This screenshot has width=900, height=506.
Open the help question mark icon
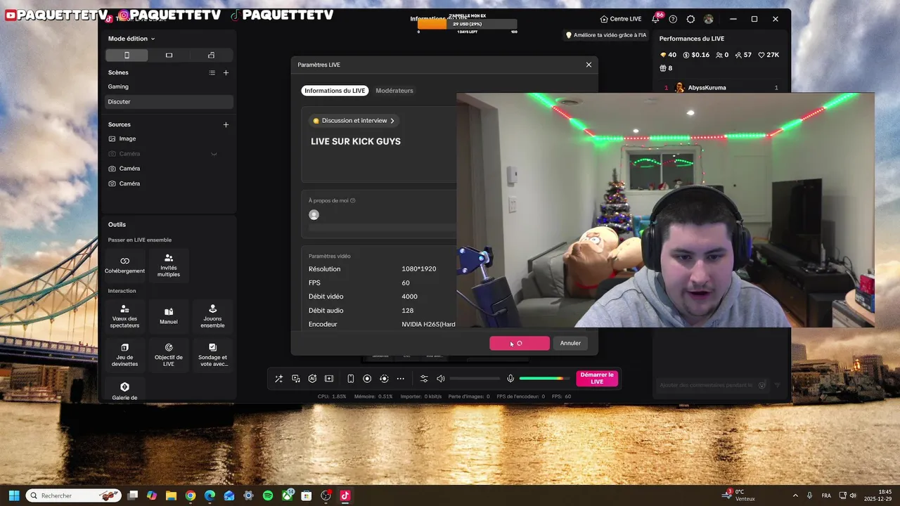(x=673, y=19)
